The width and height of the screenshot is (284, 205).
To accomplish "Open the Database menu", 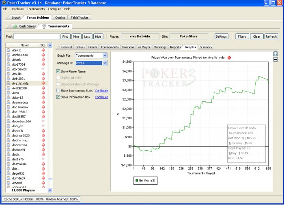I will [17, 9].
